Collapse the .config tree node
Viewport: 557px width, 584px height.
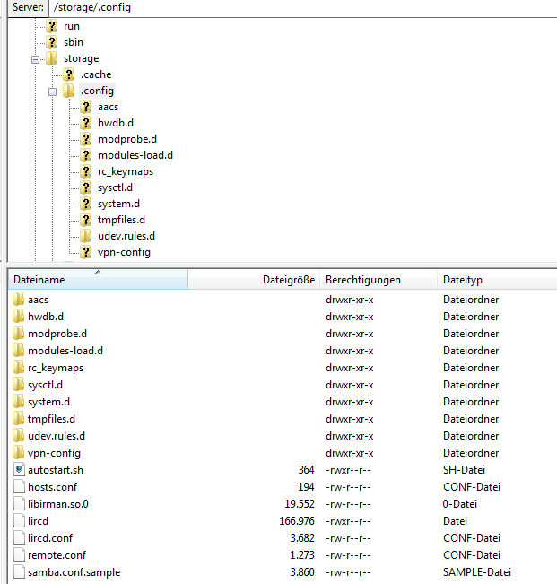pyautogui.click(x=53, y=92)
